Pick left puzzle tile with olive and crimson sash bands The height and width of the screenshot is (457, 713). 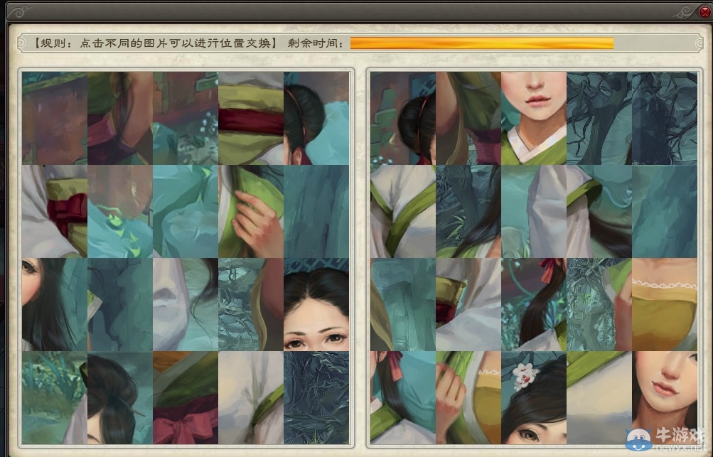[x=251, y=118]
